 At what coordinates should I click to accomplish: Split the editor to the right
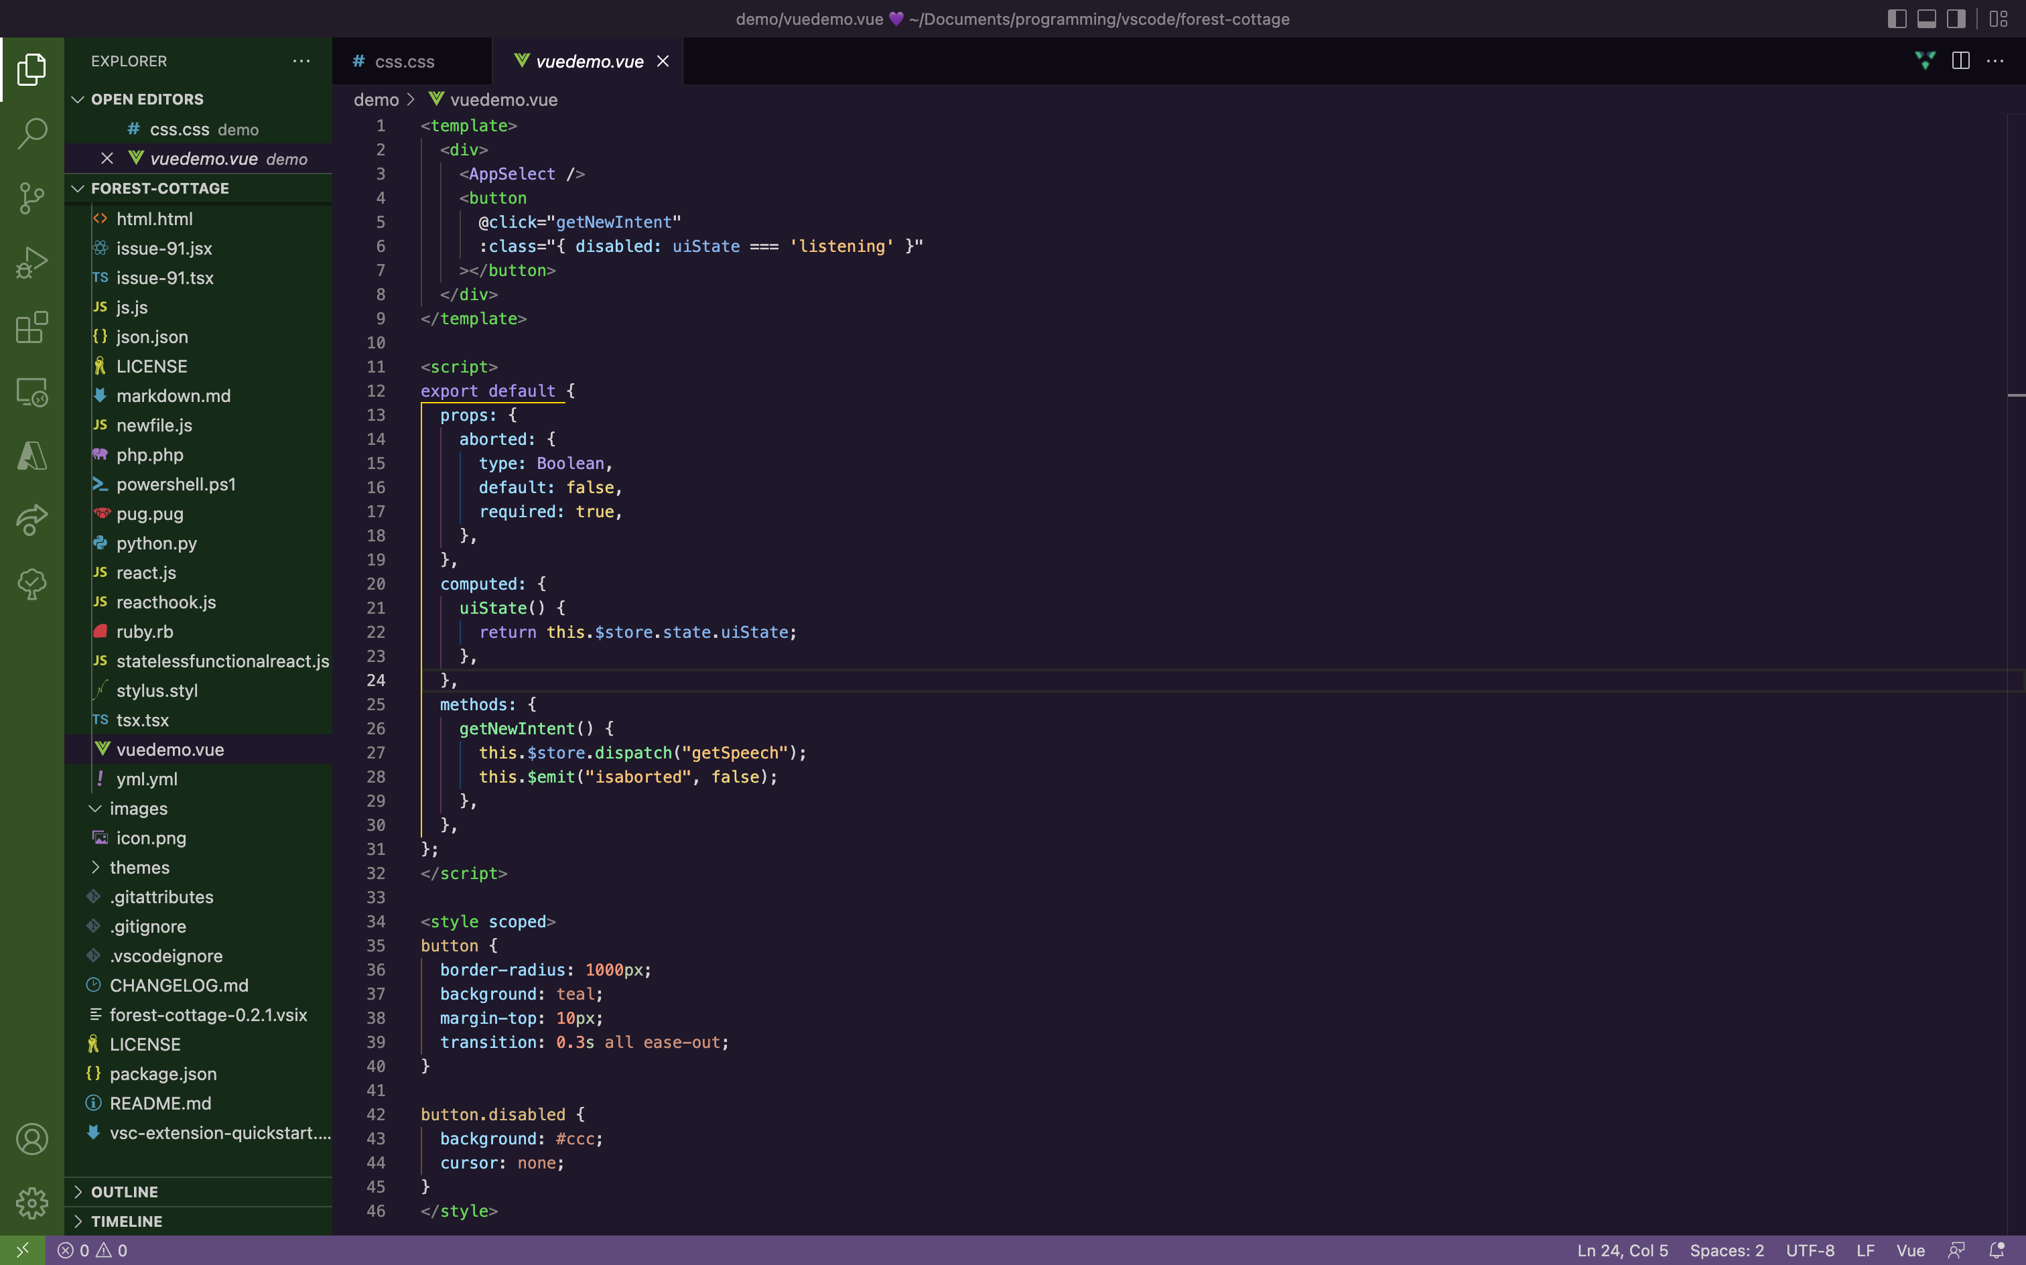tap(1961, 61)
